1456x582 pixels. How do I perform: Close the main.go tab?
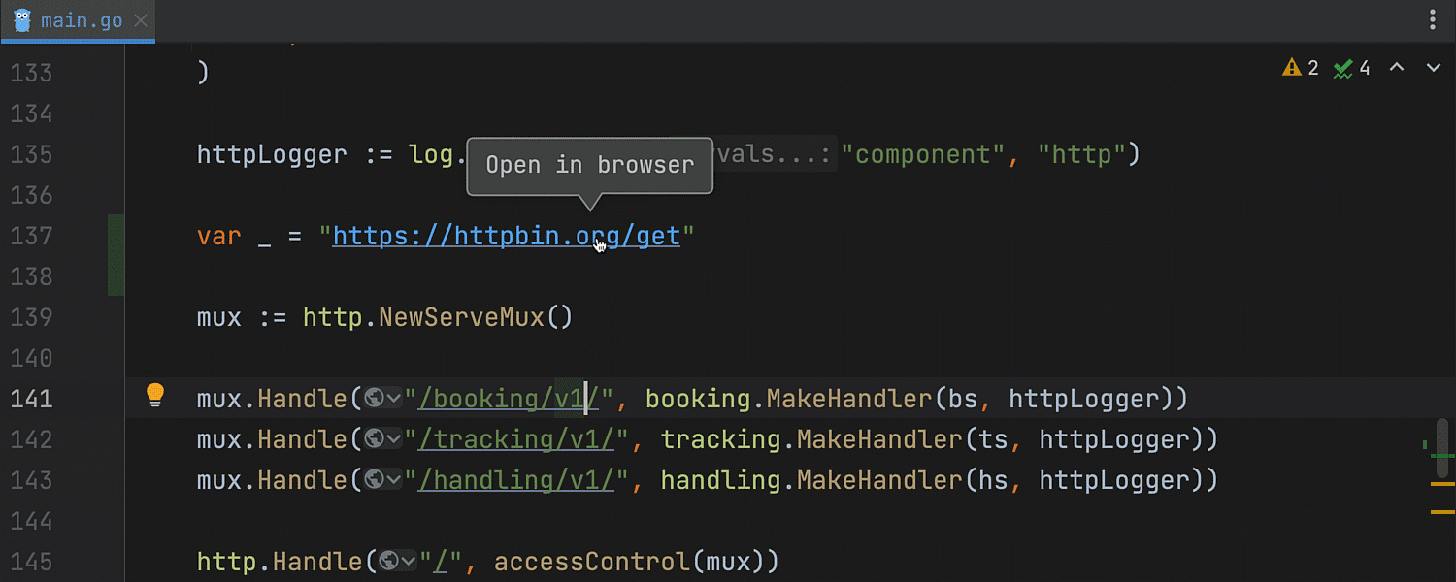140,20
